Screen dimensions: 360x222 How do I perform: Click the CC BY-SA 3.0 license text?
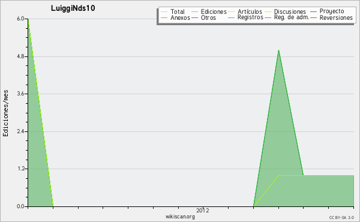(x=341, y=218)
